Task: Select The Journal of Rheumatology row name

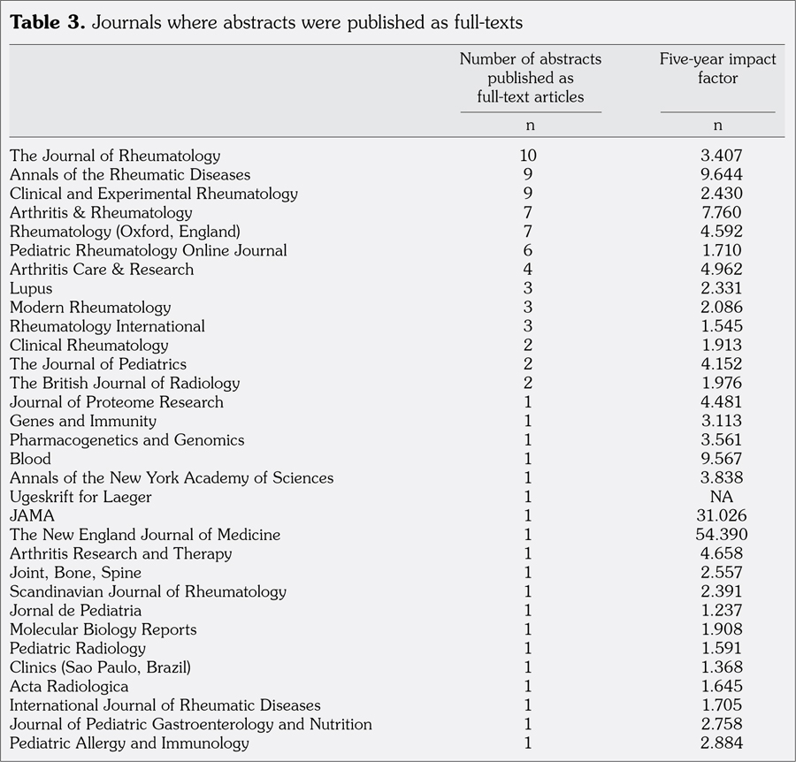Action: pos(115,156)
